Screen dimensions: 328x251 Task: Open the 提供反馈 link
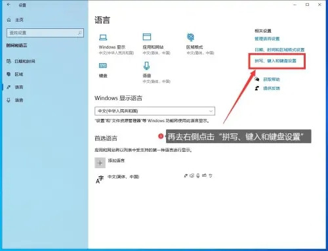tap(272, 88)
